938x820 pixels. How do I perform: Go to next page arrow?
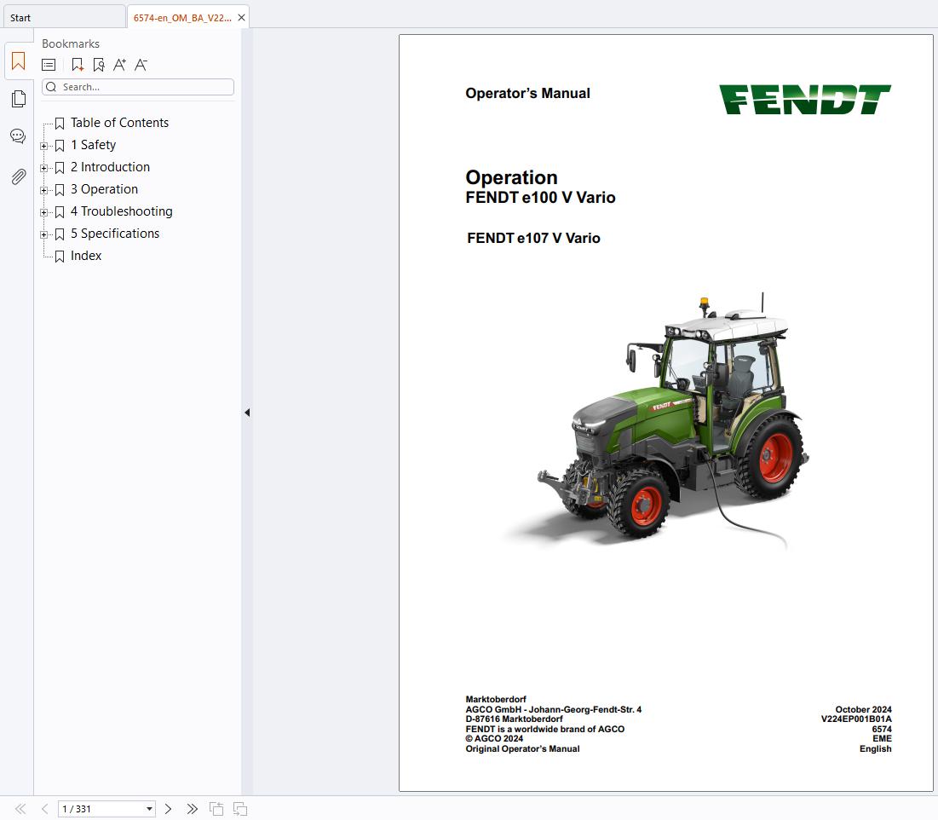pos(168,809)
